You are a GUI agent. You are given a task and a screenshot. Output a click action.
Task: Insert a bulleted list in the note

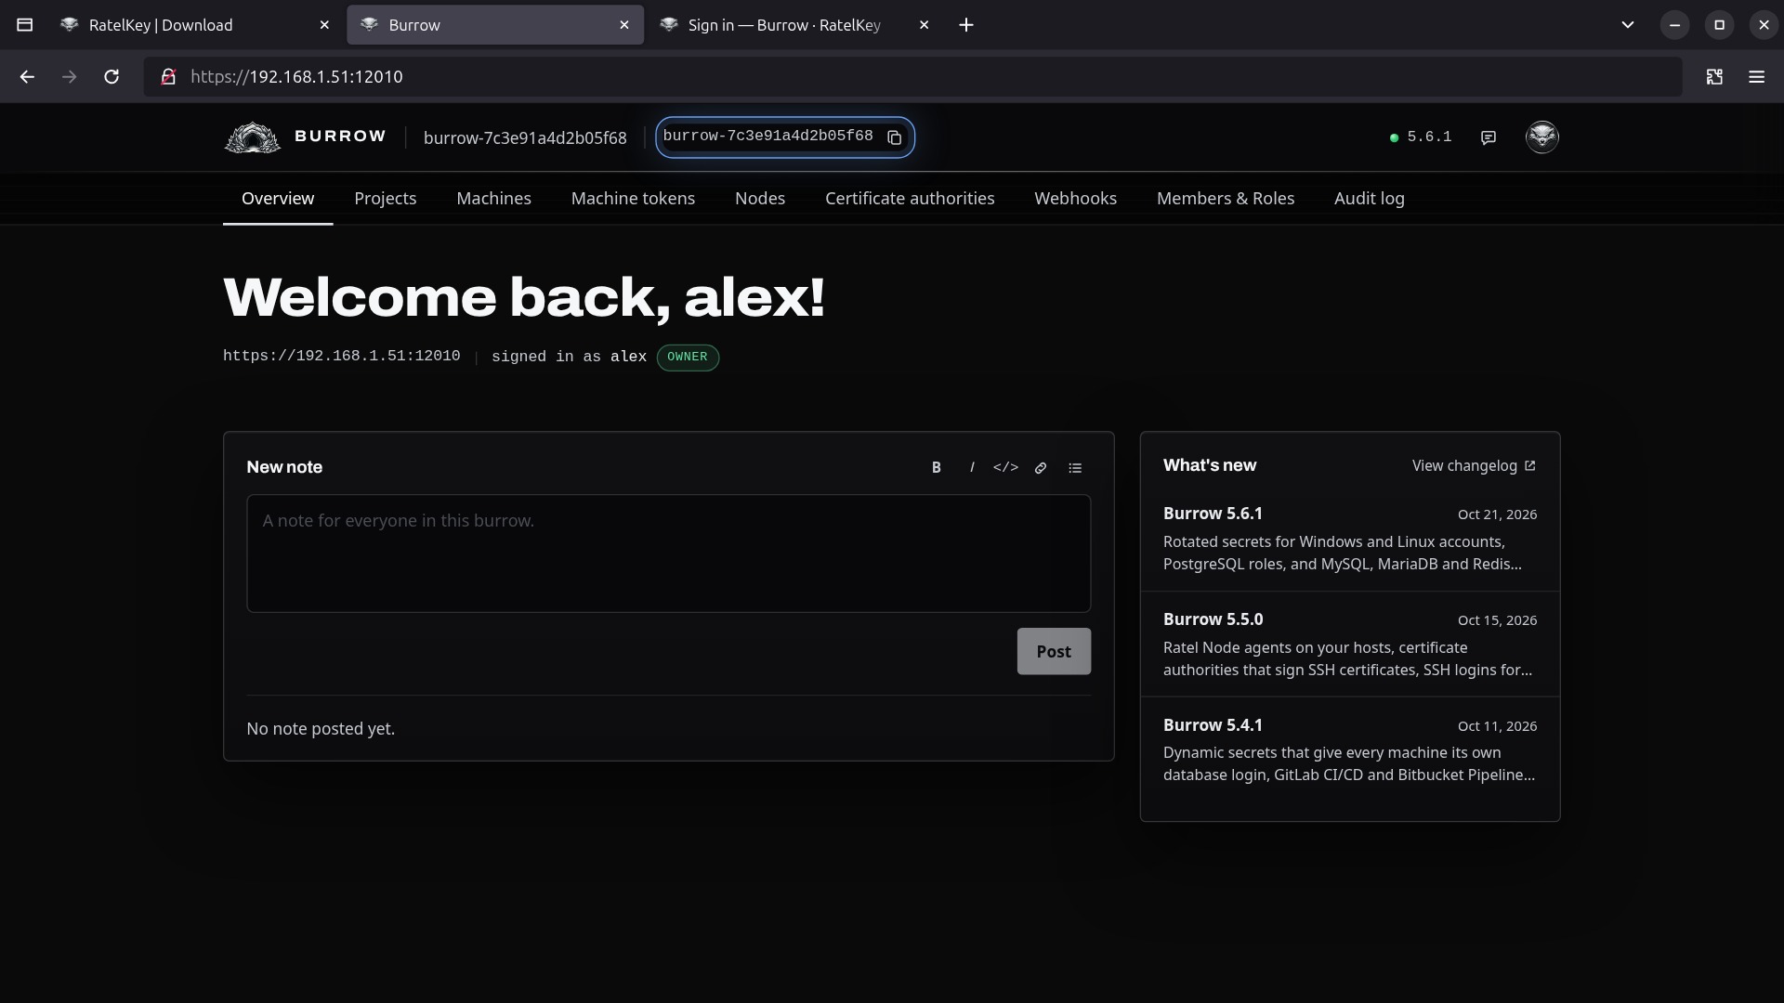pyautogui.click(x=1075, y=468)
